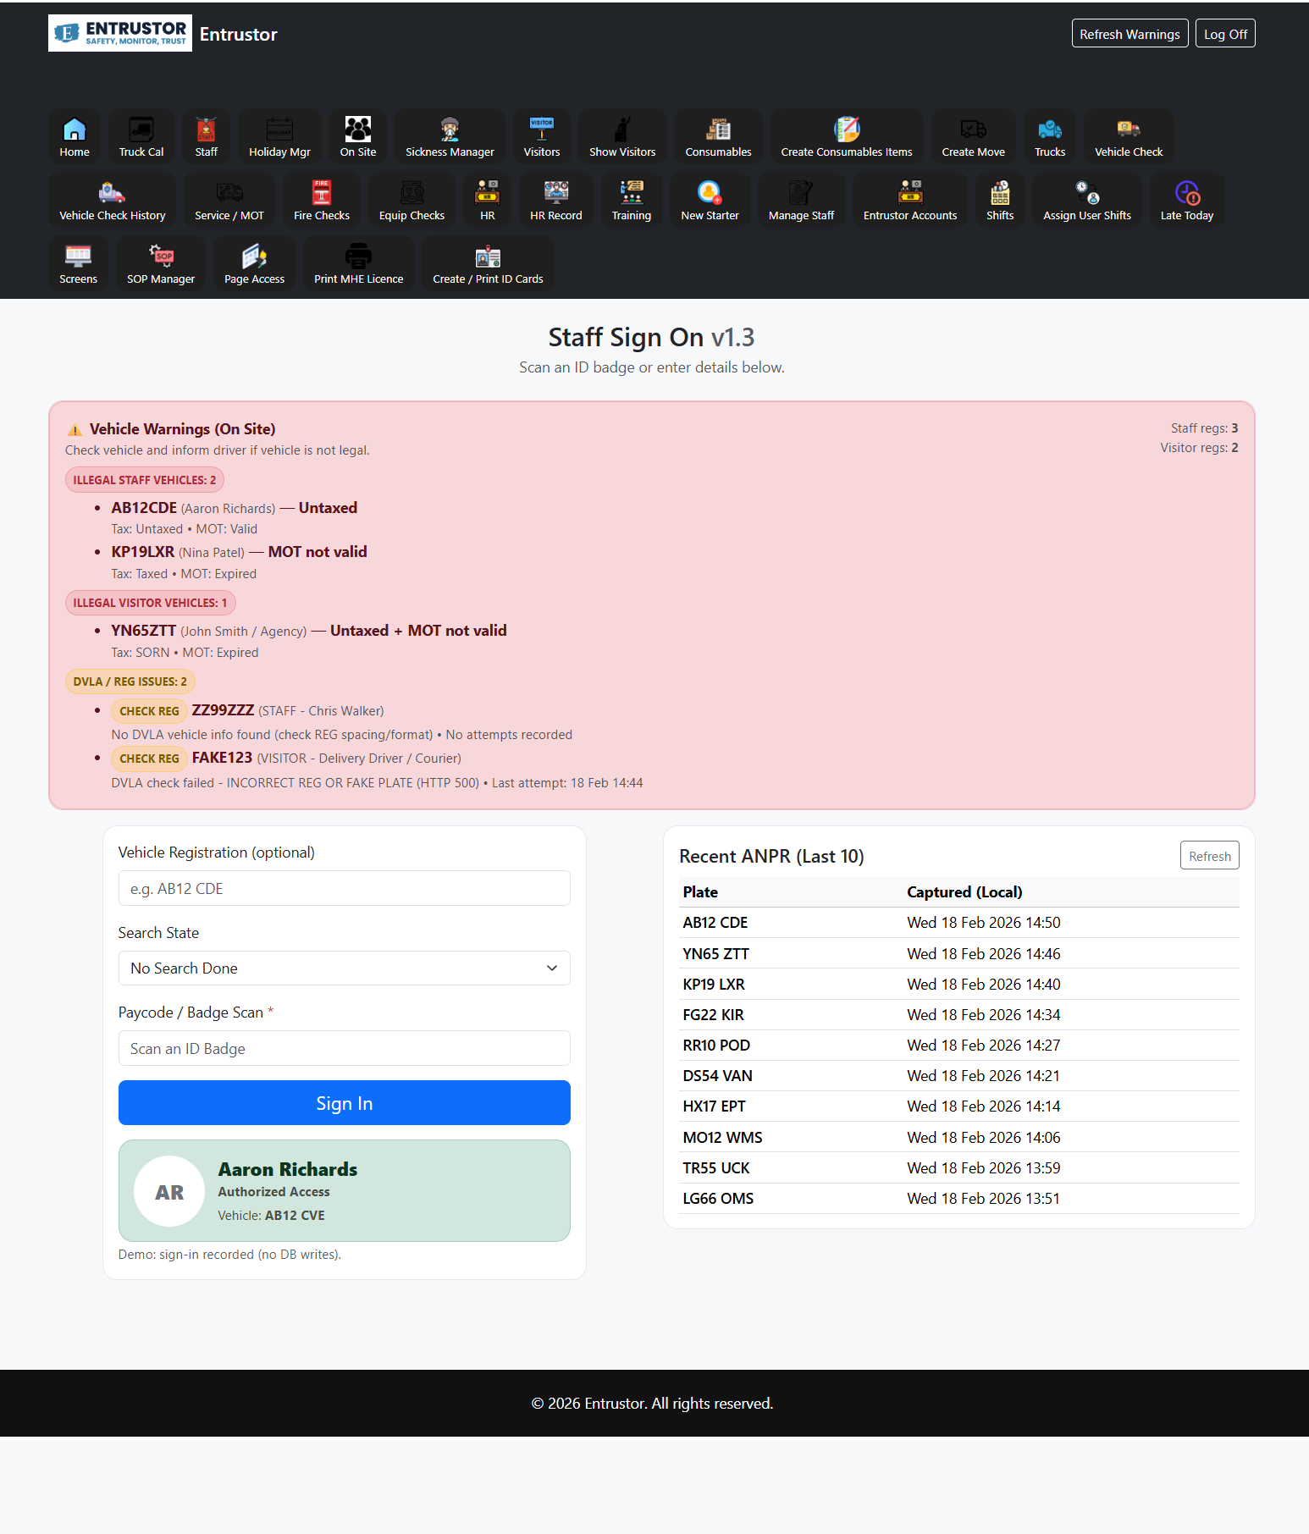Open On Site icon
The image size is (1309, 1534).
(358, 136)
